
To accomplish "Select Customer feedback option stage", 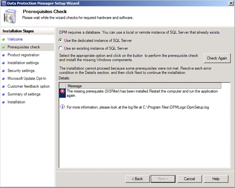I will point(29,86).
